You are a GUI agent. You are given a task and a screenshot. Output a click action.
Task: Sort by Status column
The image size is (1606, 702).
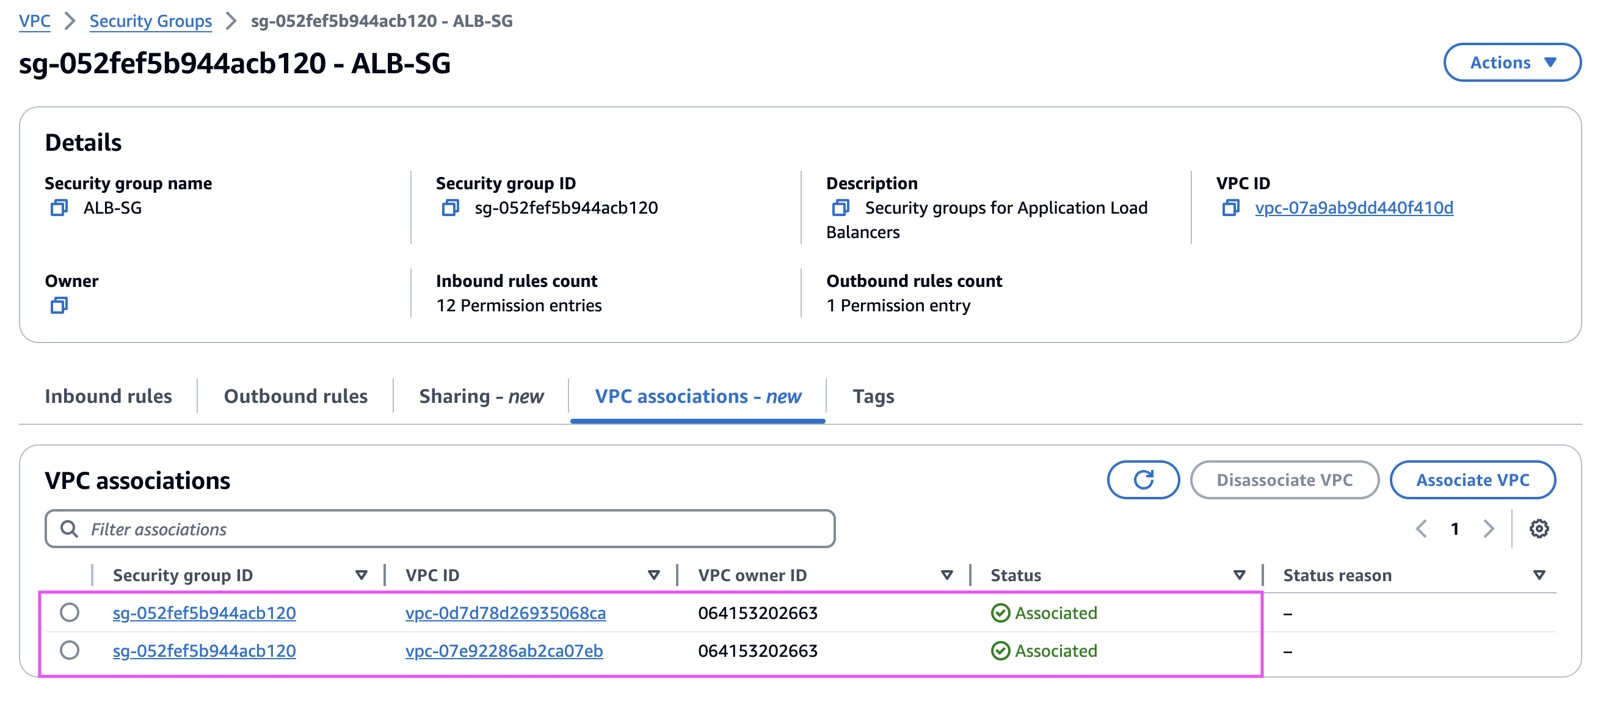pyautogui.click(x=1239, y=575)
